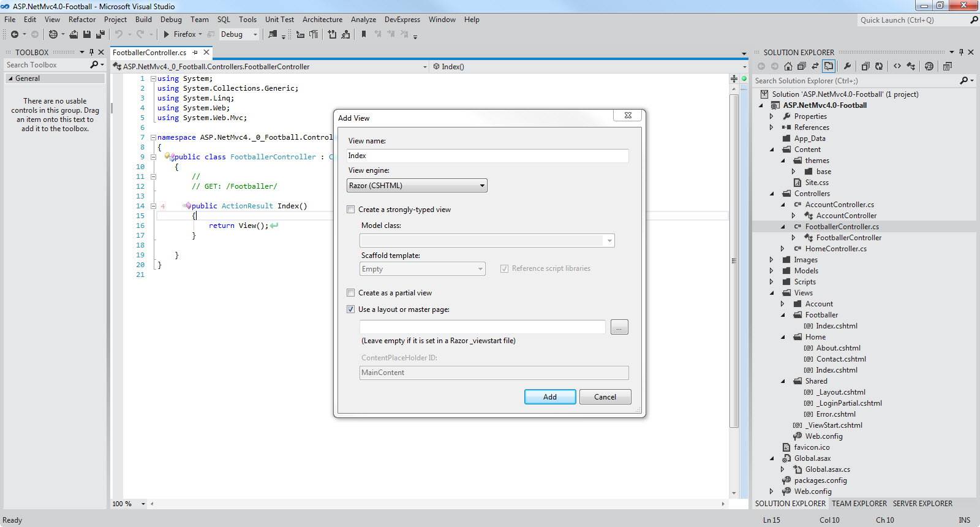Expand the References node
The image size is (980, 527).
point(772,127)
